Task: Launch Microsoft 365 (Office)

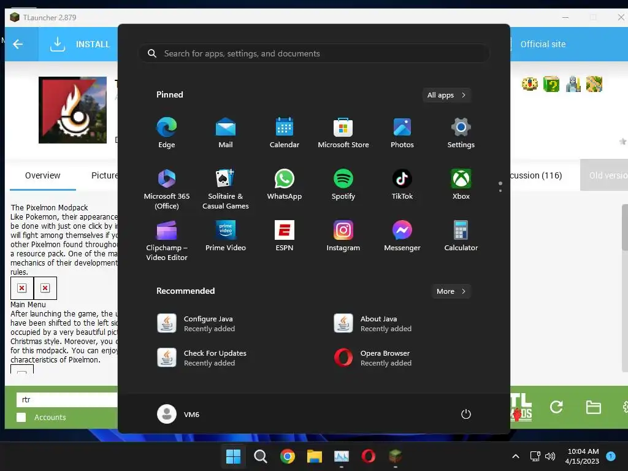Action: (x=167, y=189)
